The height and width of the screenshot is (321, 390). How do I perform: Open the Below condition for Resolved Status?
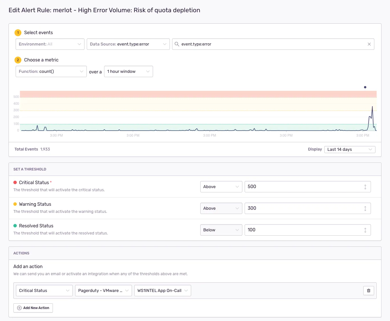(x=221, y=230)
